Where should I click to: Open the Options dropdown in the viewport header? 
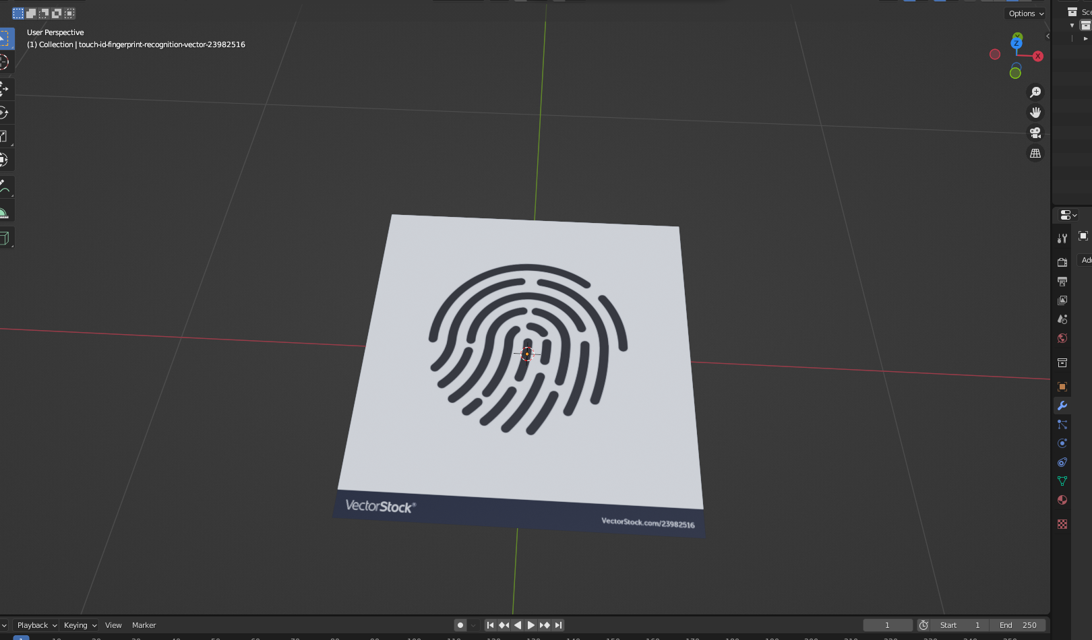(x=1023, y=13)
